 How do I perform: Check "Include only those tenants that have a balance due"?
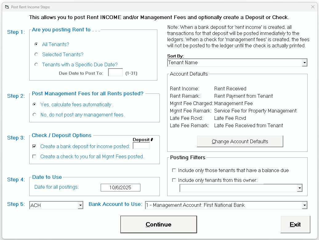(174, 170)
